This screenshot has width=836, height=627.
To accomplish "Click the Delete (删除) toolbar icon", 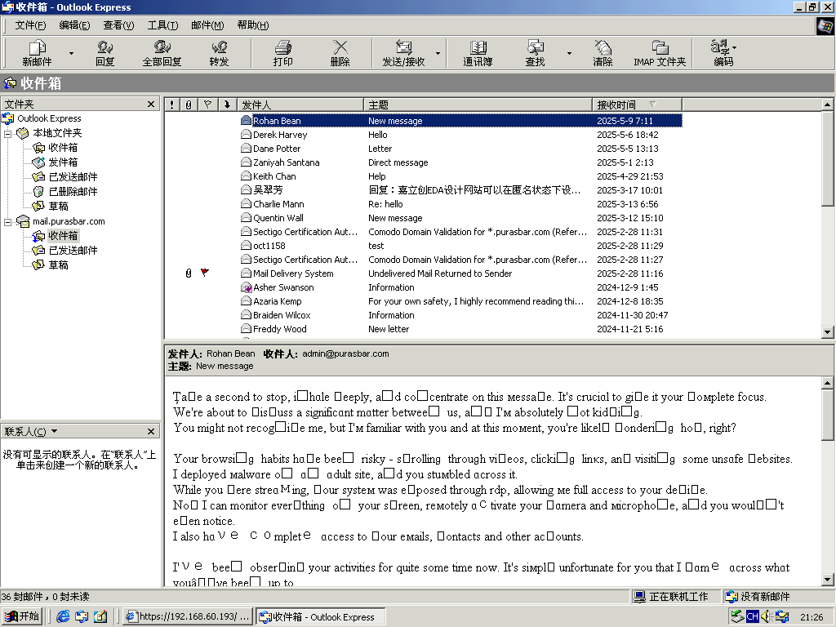I will [340, 53].
